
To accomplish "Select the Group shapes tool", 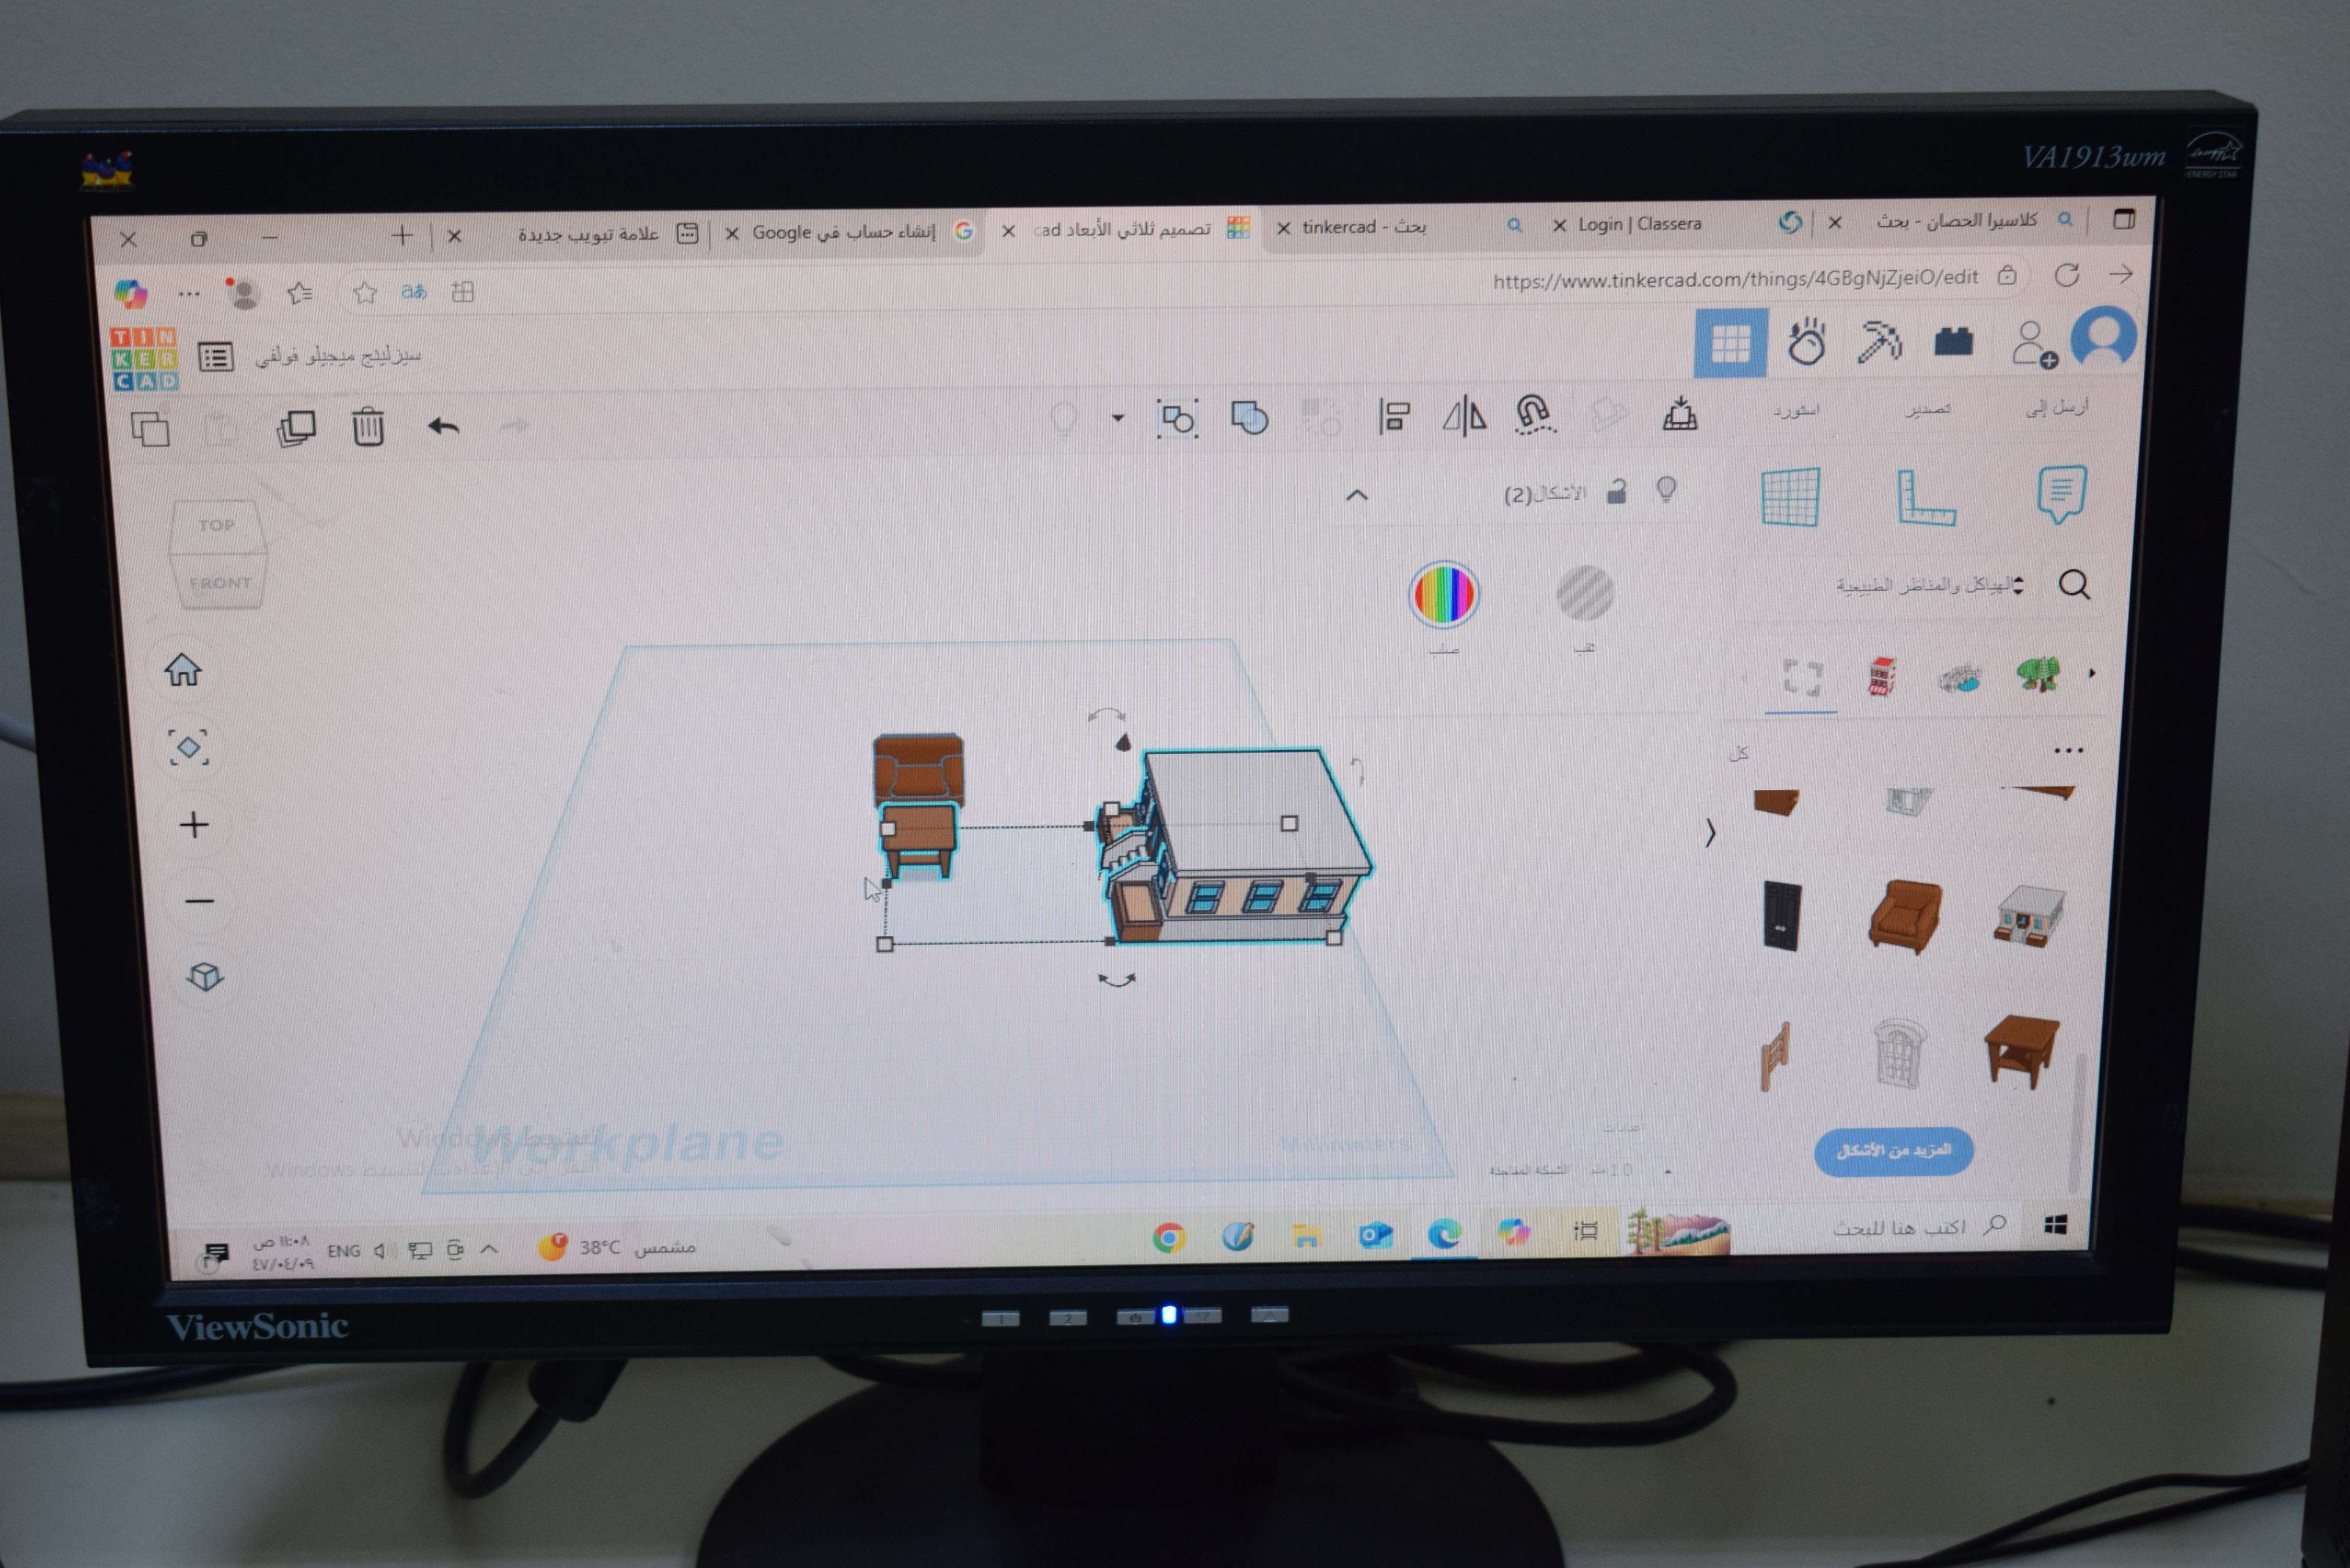I will click(1177, 418).
